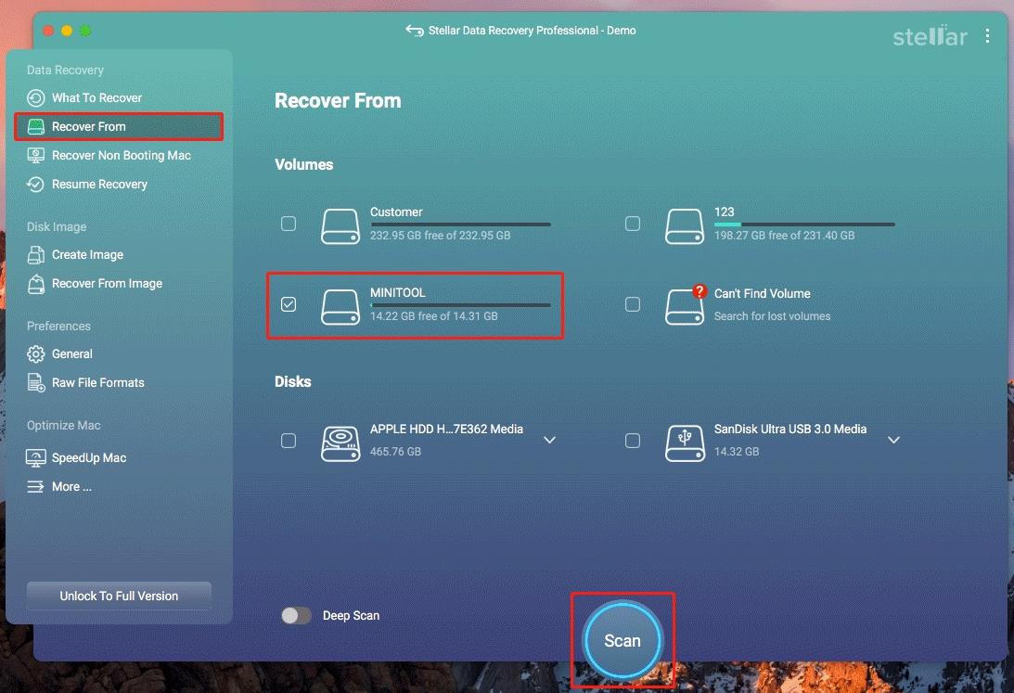
Task: Click the Create Image disk icon
Action: (36, 254)
